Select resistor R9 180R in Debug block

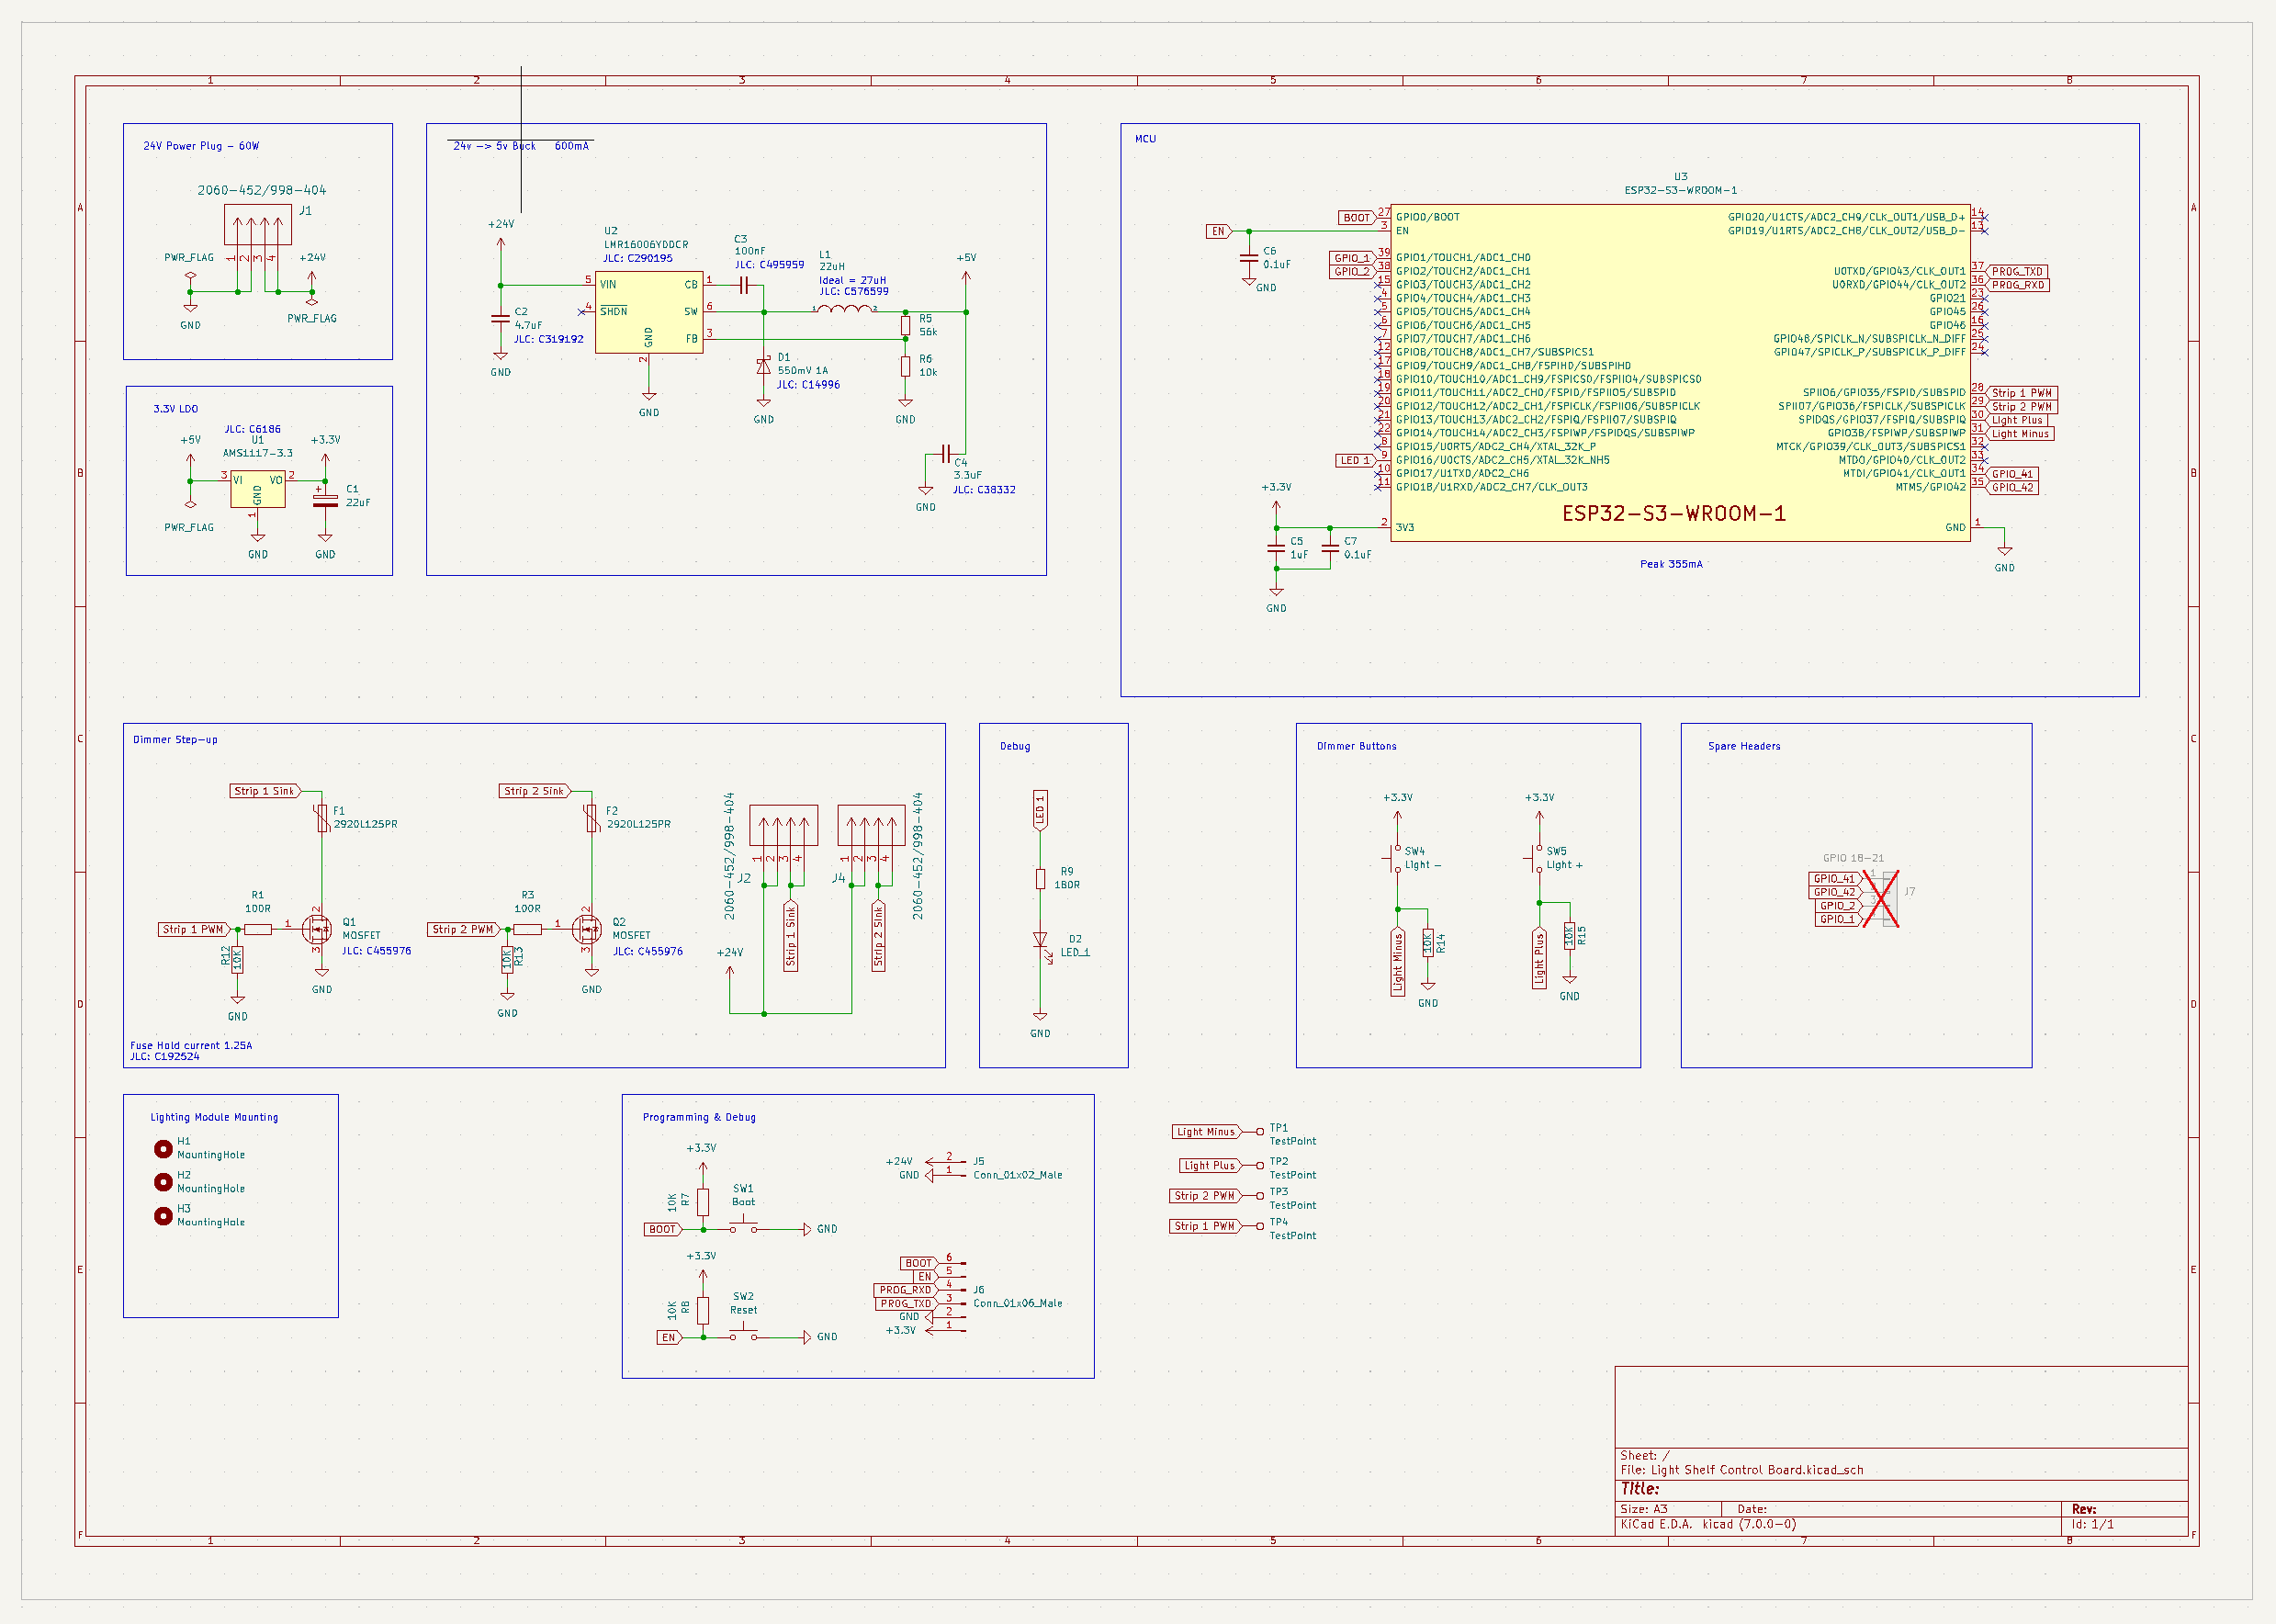[x=1040, y=878]
